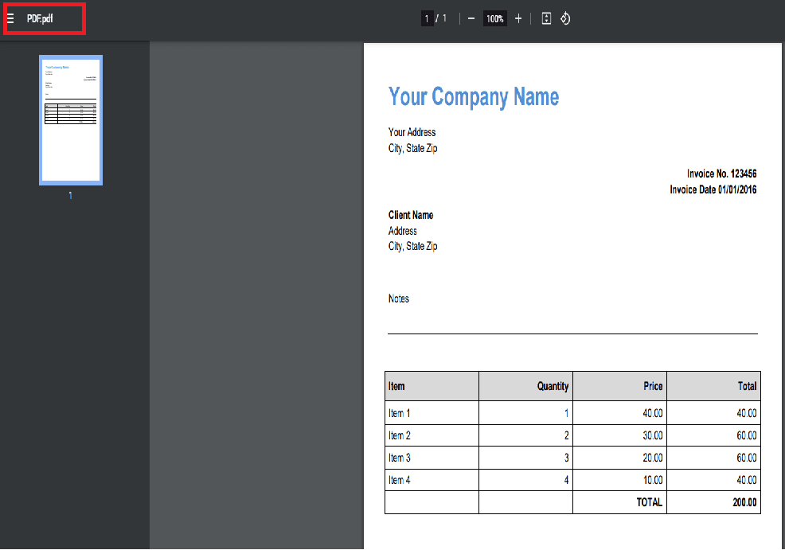Image resolution: width=785 pixels, height=550 pixels.
Task: Toggle the sidebar with the hamburger menu icon
Action: [10, 18]
